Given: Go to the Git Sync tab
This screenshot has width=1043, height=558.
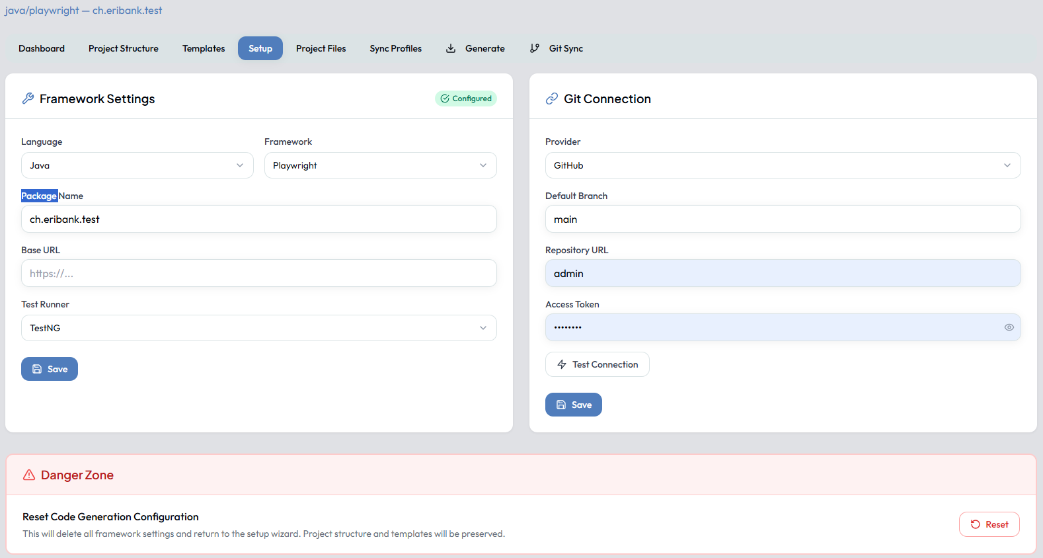Looking at the screenshot, I should (557, 48).
